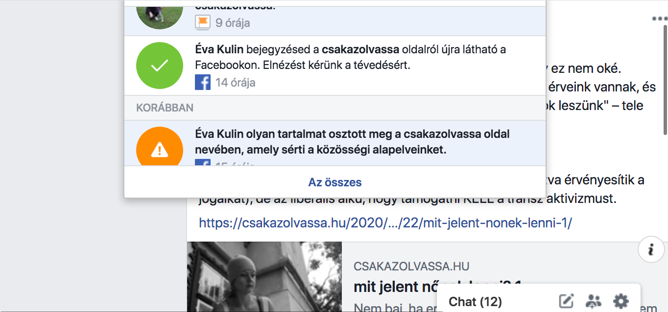Screen dimensions: 668x312
Task: Click "Az összes" to see all notifications
Action: coord(335,182)
